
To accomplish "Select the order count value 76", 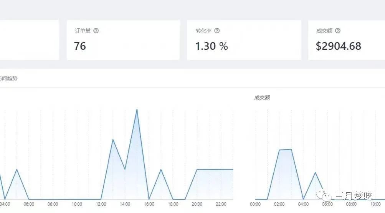I will click(x=80, y=46).
